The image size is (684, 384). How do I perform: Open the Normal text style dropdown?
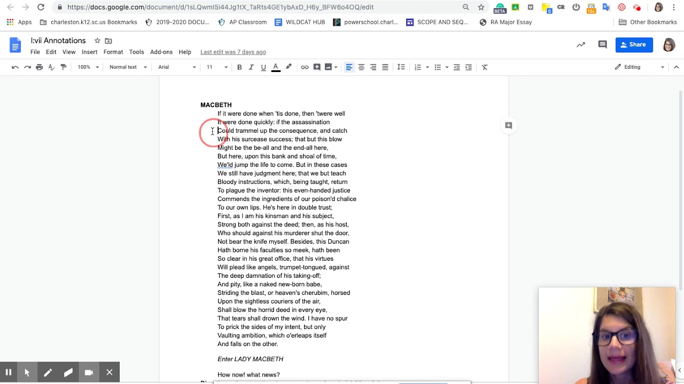click(x=128, y=67)
